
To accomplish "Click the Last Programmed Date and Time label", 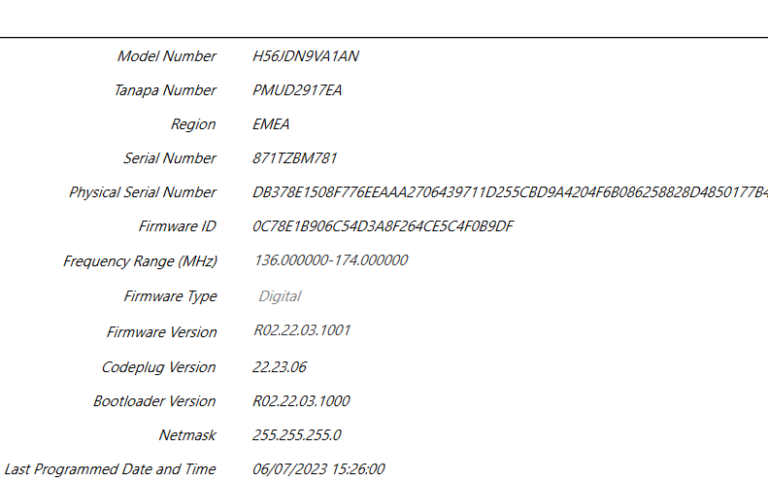I will pyautogui.click(x=110, y=469).
